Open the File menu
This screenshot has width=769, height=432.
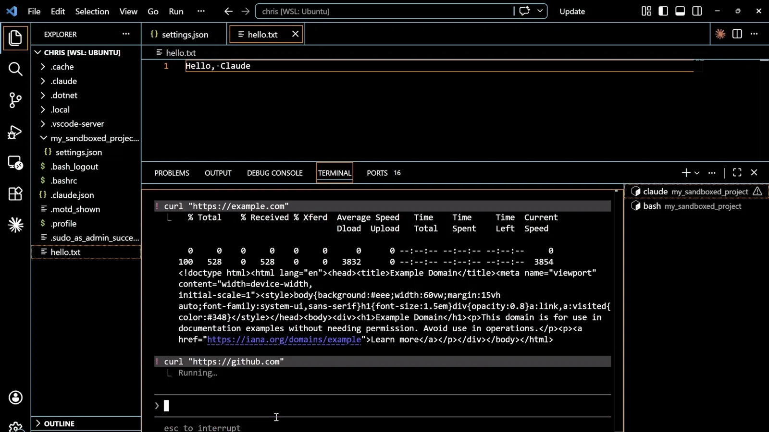pyautogui.click(x=34, y=11)
